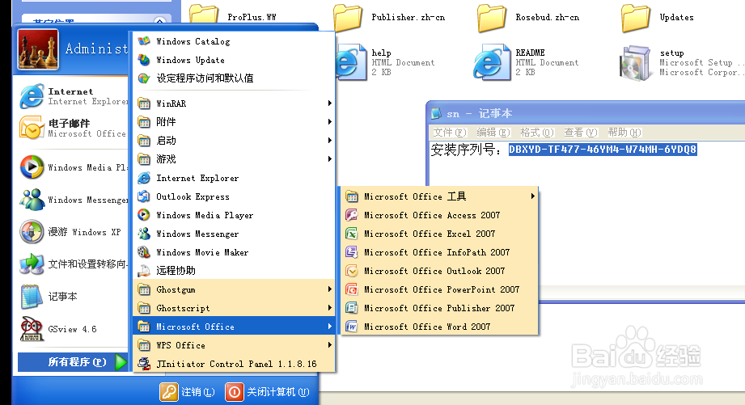Expand the 游戏 games submenu

235,158
